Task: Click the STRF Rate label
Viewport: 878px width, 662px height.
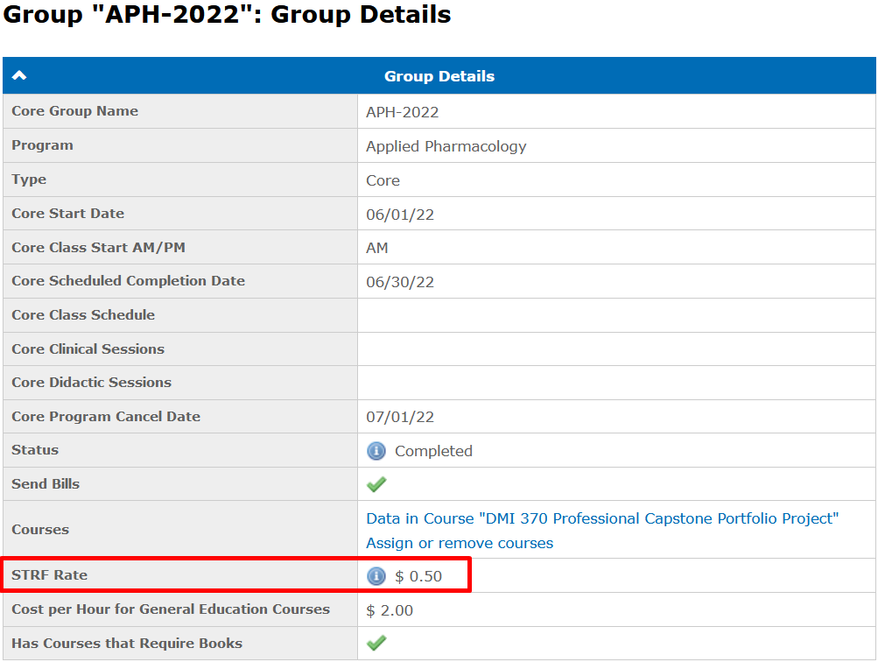Action: [49, 574]
